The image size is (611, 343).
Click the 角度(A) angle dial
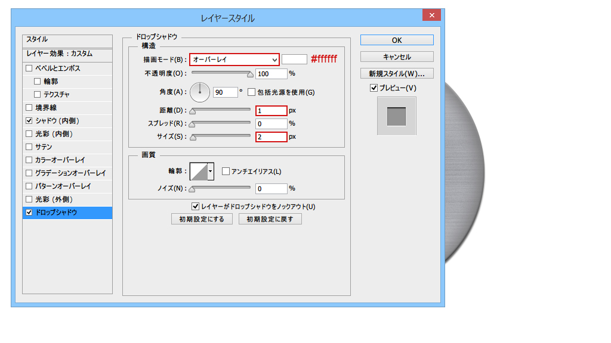click(200, 92)
